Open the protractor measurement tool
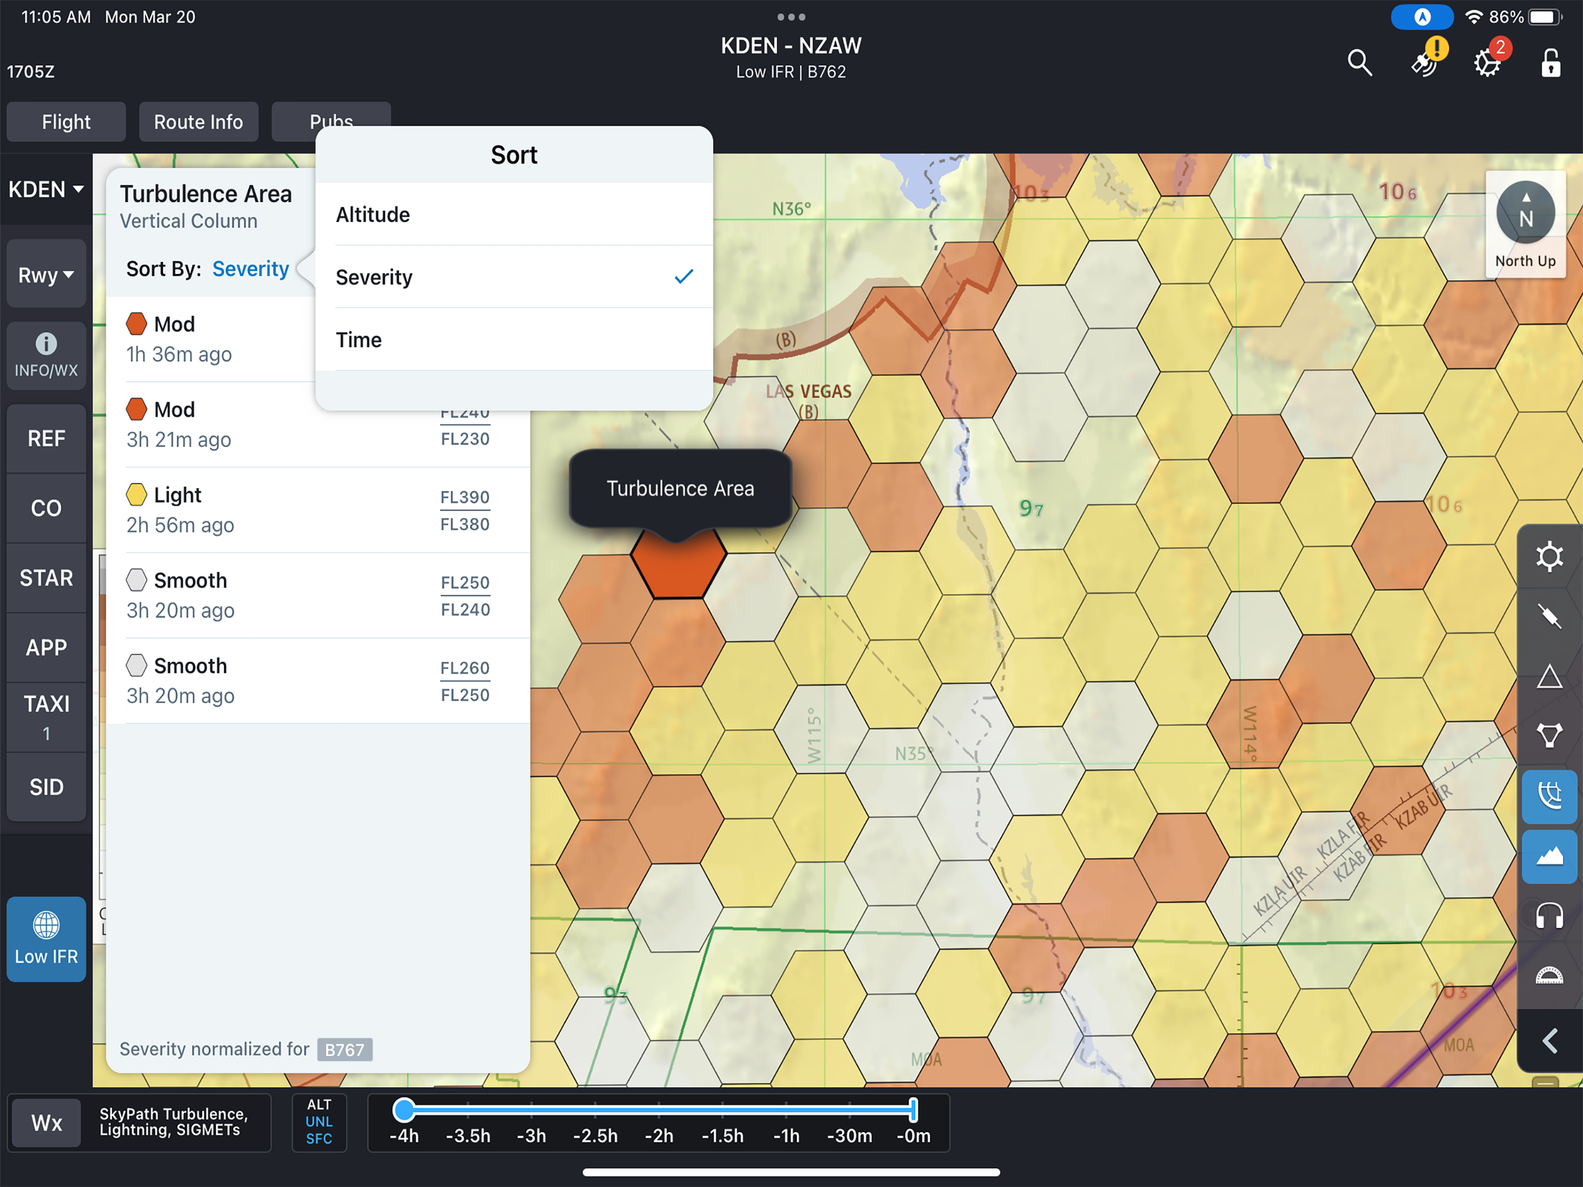Viewport: 1583px width, 1187px height. [1549, 976]
